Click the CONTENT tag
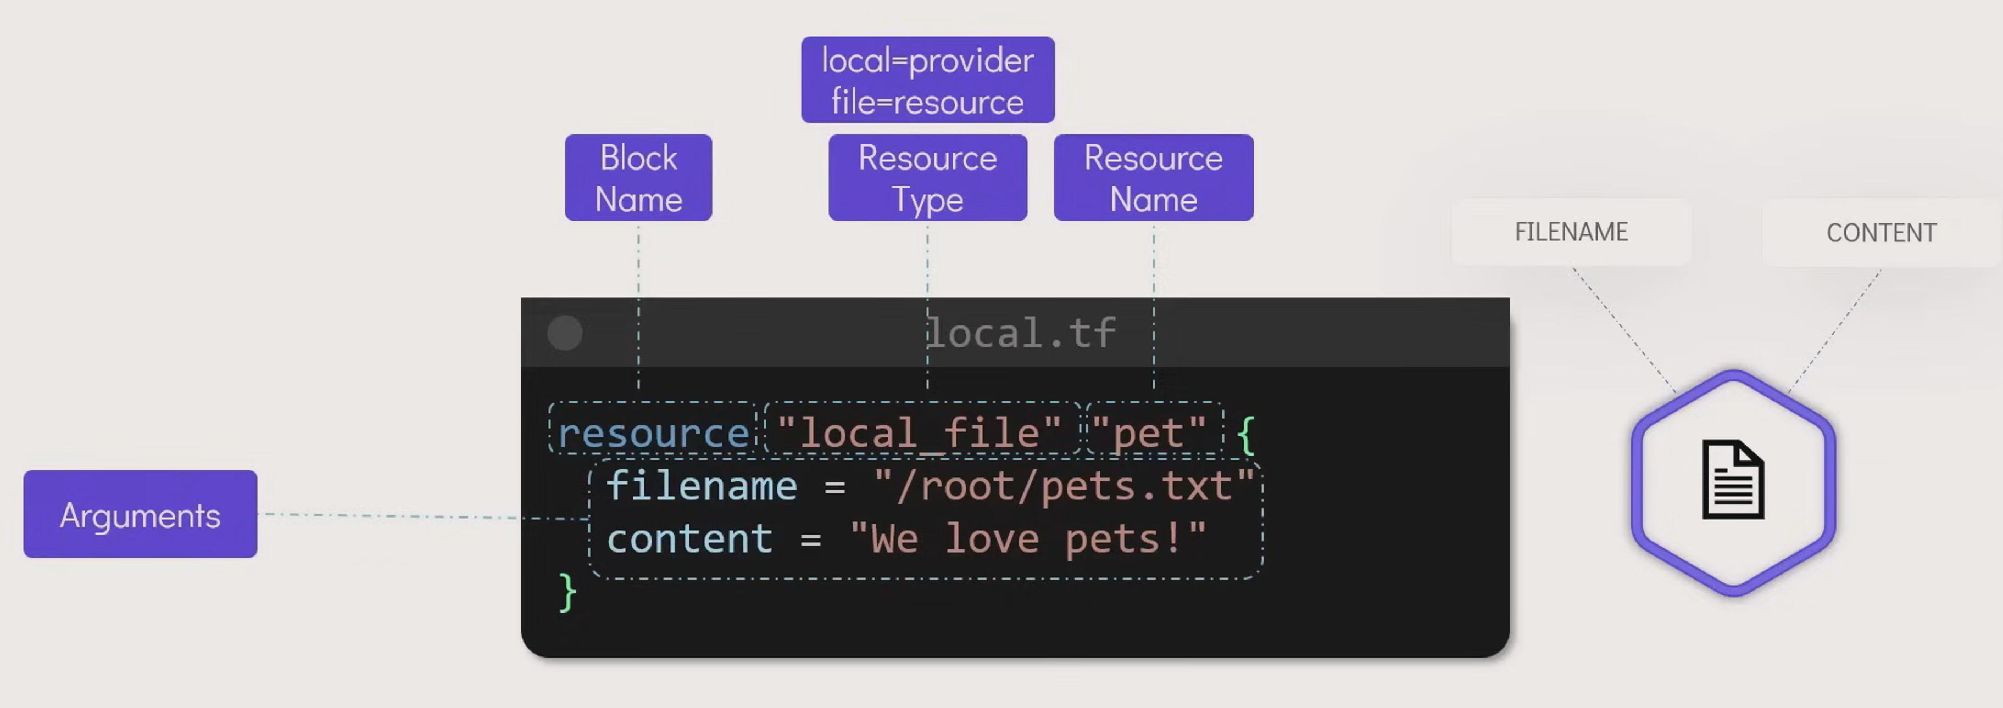The width and height of the screenshot is (2003, 708). (1881, 232)
